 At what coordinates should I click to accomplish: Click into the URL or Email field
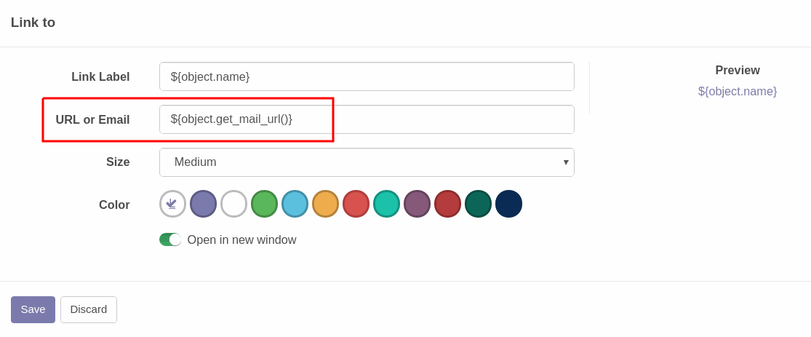[x=367, y=119]
